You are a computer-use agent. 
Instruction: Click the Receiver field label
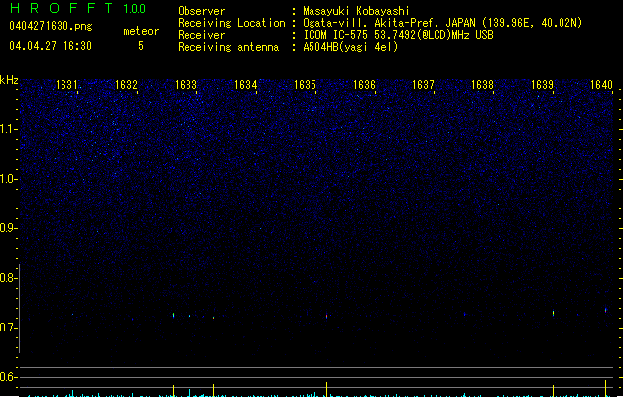pos(201,35)
